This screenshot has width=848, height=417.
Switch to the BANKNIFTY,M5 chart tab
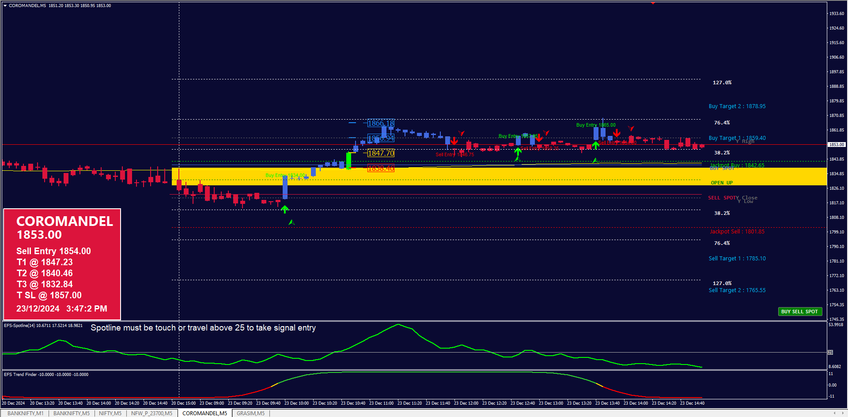pyautogui.click(x=72, y=413)
